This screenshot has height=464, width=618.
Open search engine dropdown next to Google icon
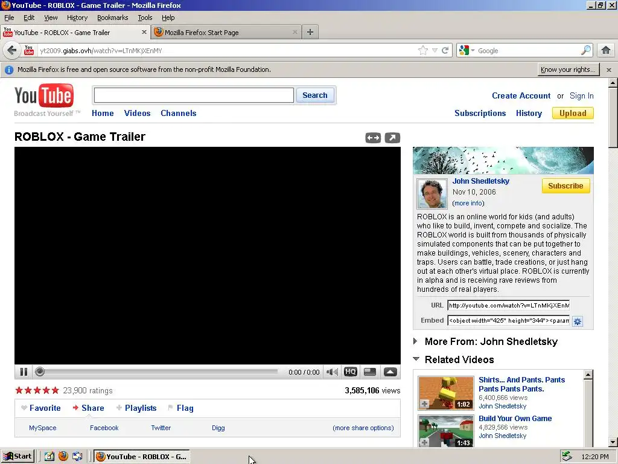click(473, 50)
